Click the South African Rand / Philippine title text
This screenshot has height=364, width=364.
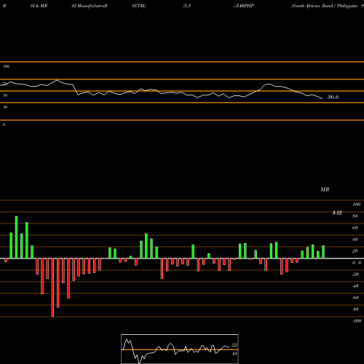tap(325, 6)
